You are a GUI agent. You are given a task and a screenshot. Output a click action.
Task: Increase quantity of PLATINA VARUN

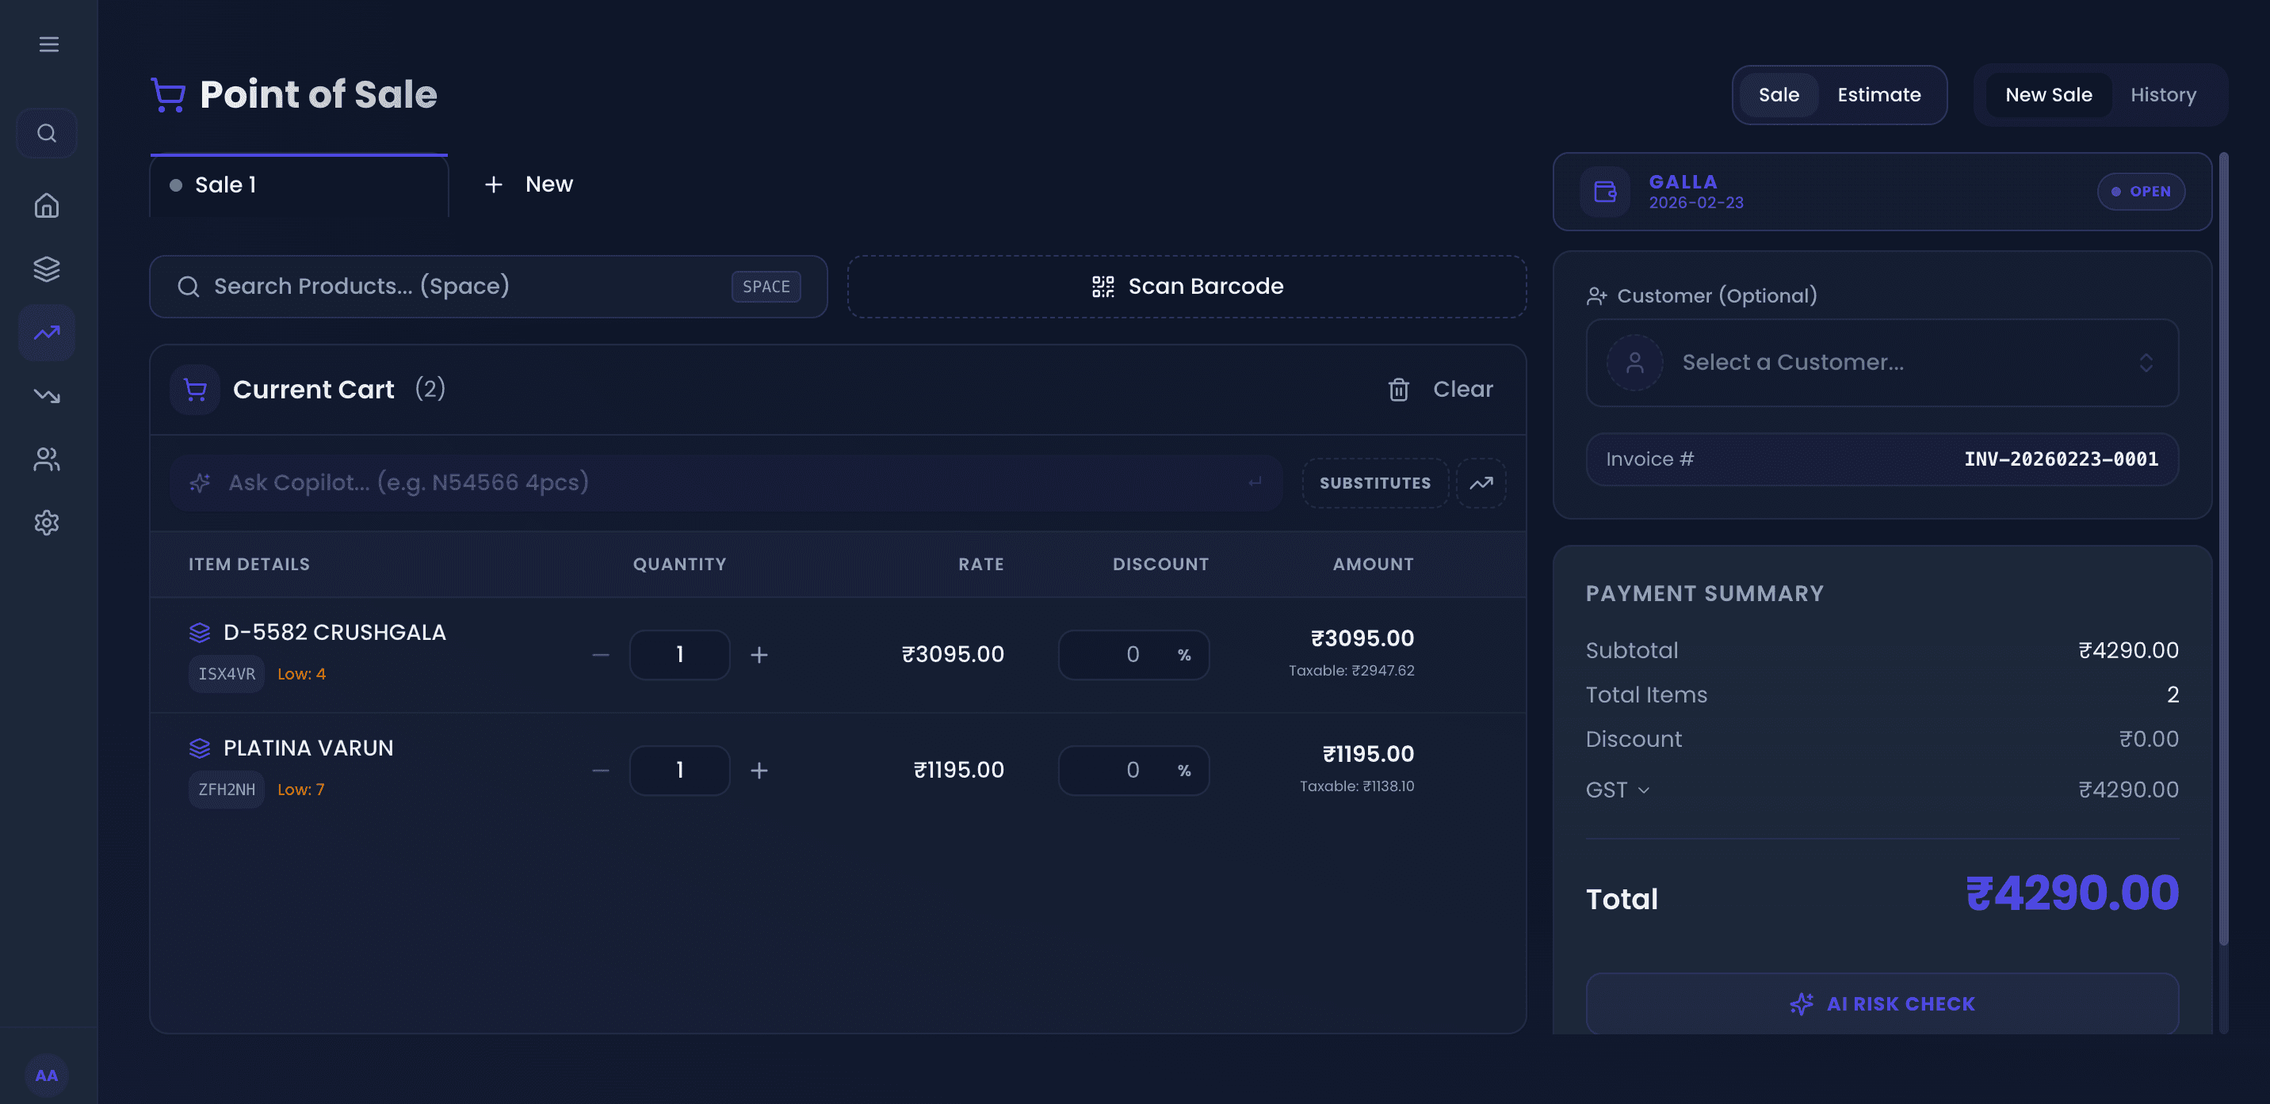[x=759, y=771]
